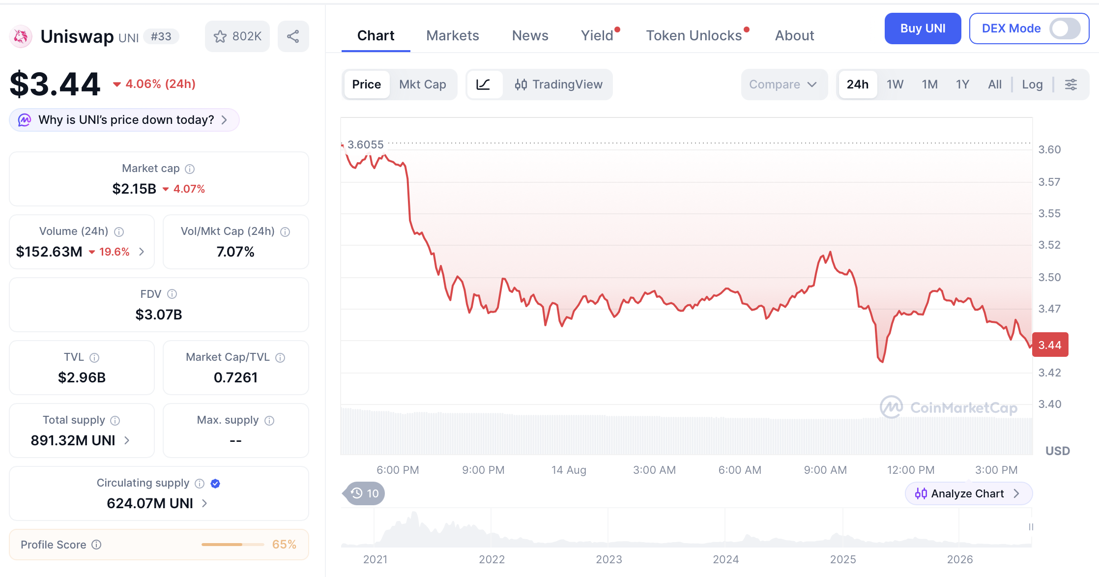Expand Circulating supply details chevron
Image resolution: width=1099 pixels, height=577 pixels.
point(204,503)
